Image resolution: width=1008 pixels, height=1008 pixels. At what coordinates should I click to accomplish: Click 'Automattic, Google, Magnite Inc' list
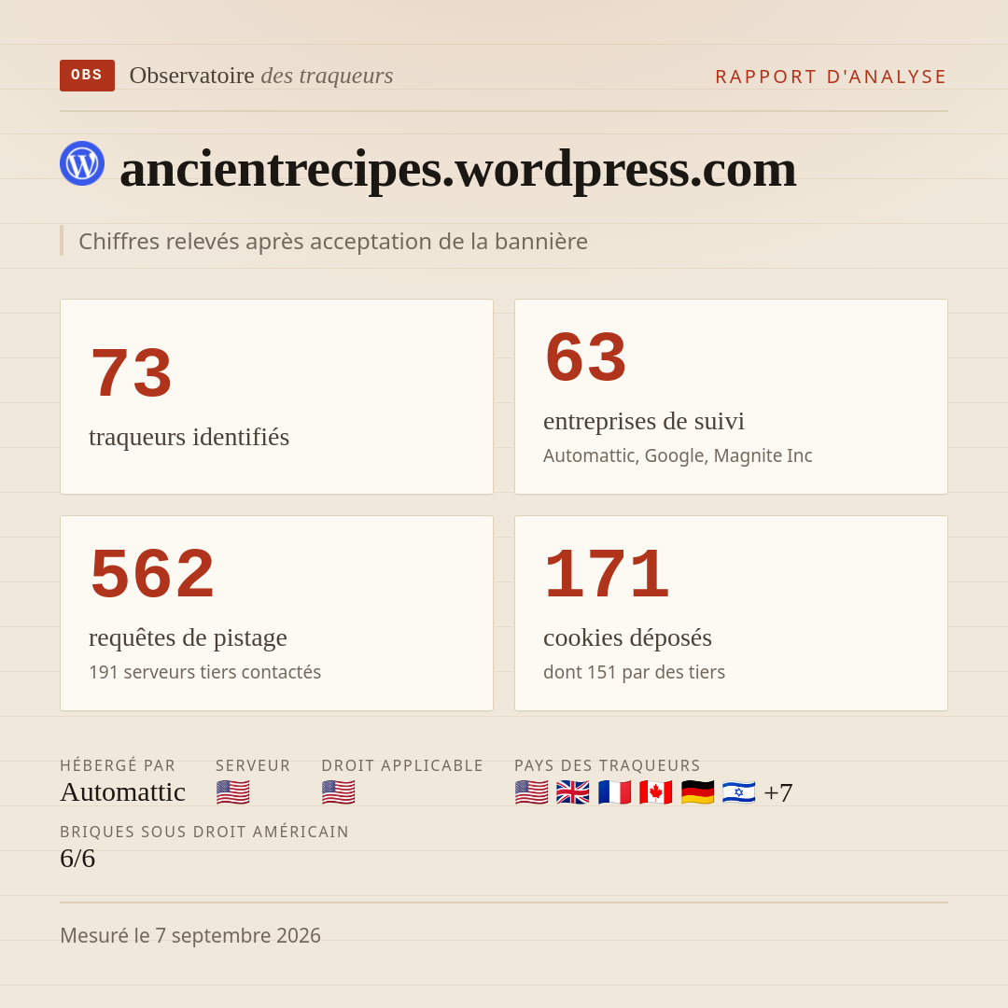point(678,455)
